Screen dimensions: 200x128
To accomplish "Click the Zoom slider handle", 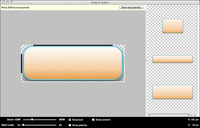I will (x=32, y=120).
